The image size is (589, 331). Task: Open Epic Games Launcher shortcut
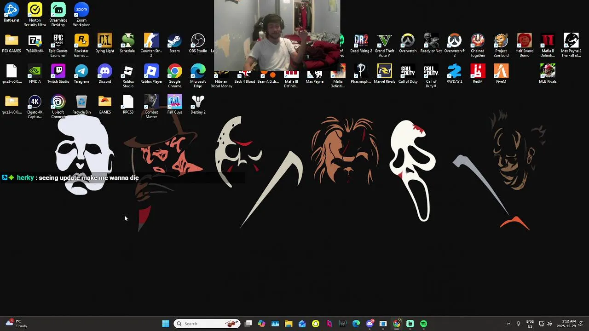coord(58,46)
